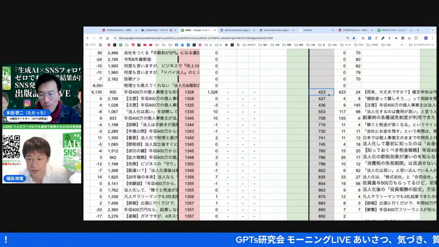Open the YouTube bookmark icon
This screenshot has width=439, height=247.
tap(144, 45)
